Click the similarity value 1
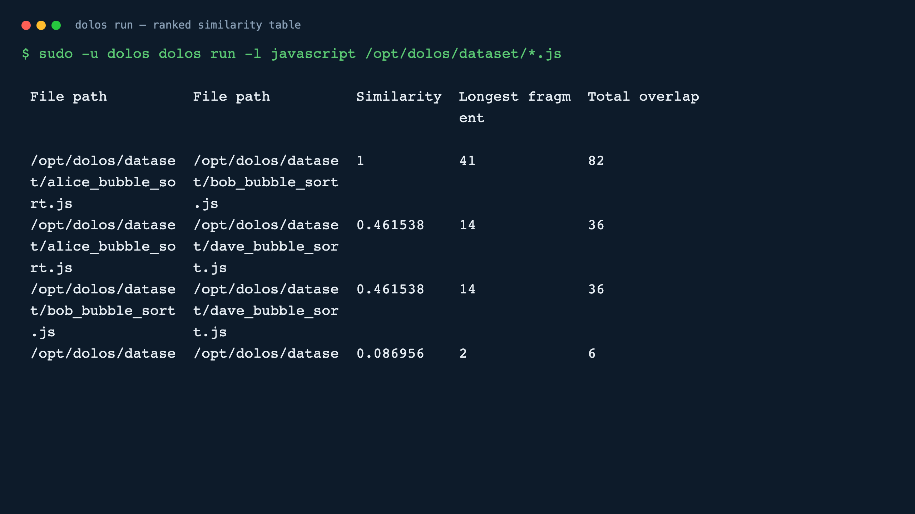Image resolution: width=915 pixels, height=514 pixels. tap(360, 161)
